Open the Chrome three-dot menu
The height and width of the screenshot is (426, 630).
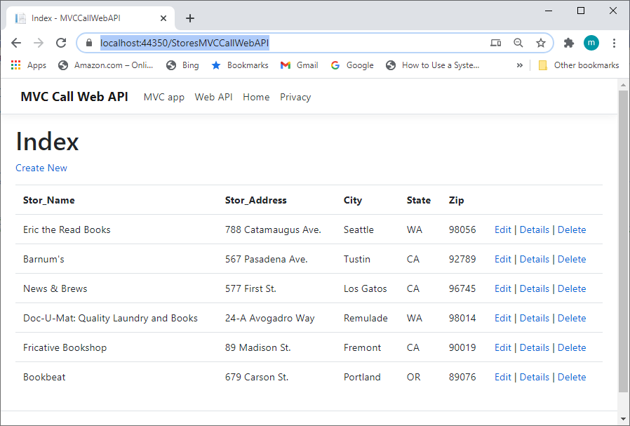pyautogui.click(x=614, y=43)
